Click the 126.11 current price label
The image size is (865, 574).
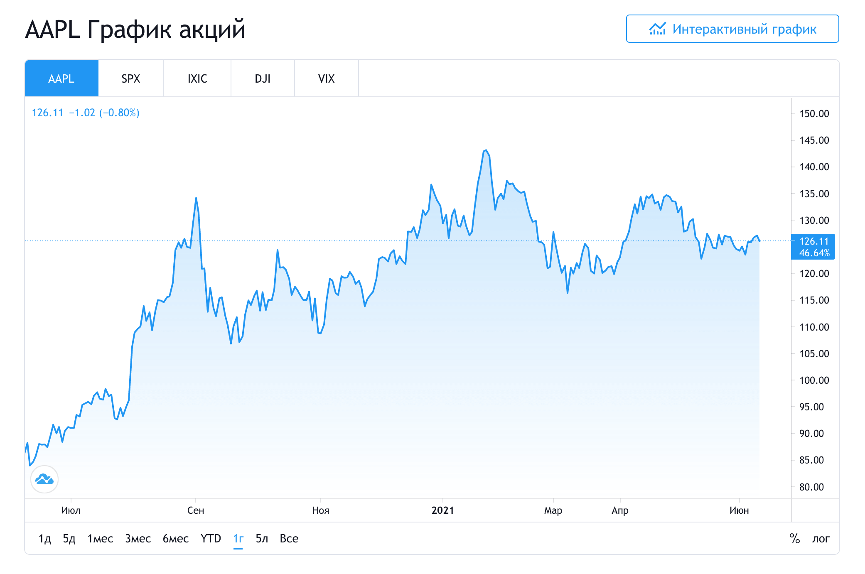(813, 241)
